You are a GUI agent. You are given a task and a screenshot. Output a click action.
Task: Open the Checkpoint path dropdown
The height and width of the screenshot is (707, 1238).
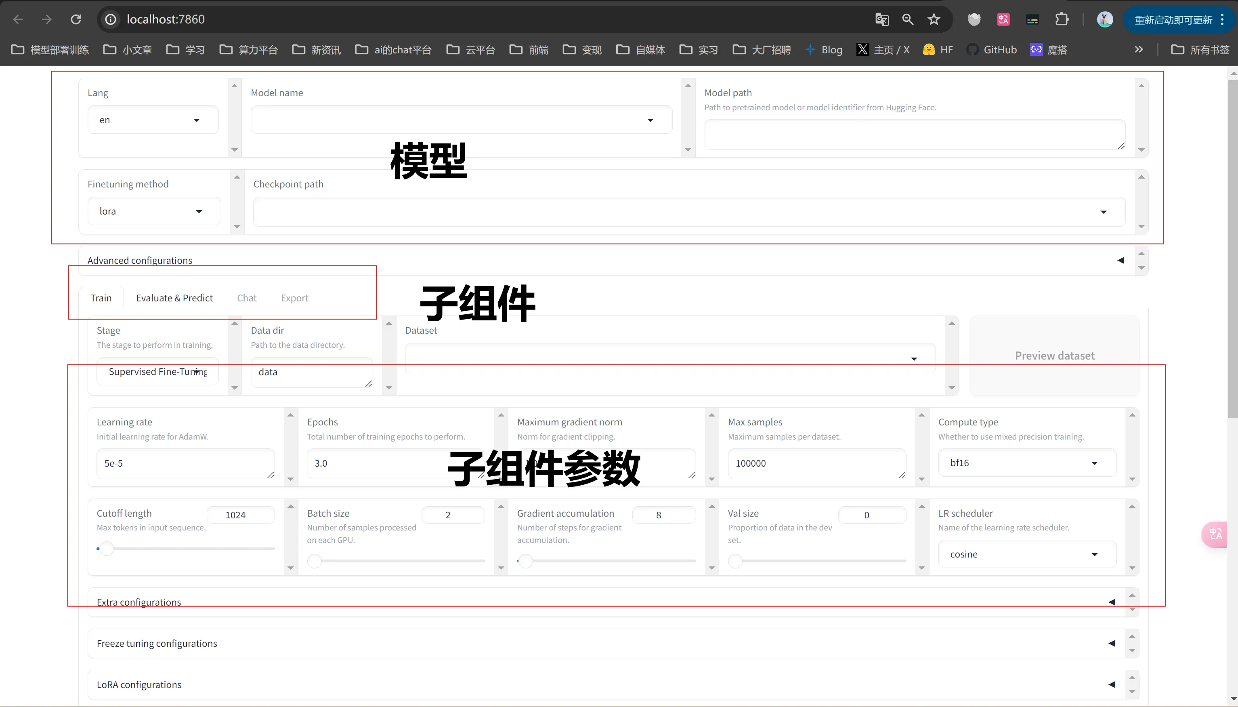689,212
